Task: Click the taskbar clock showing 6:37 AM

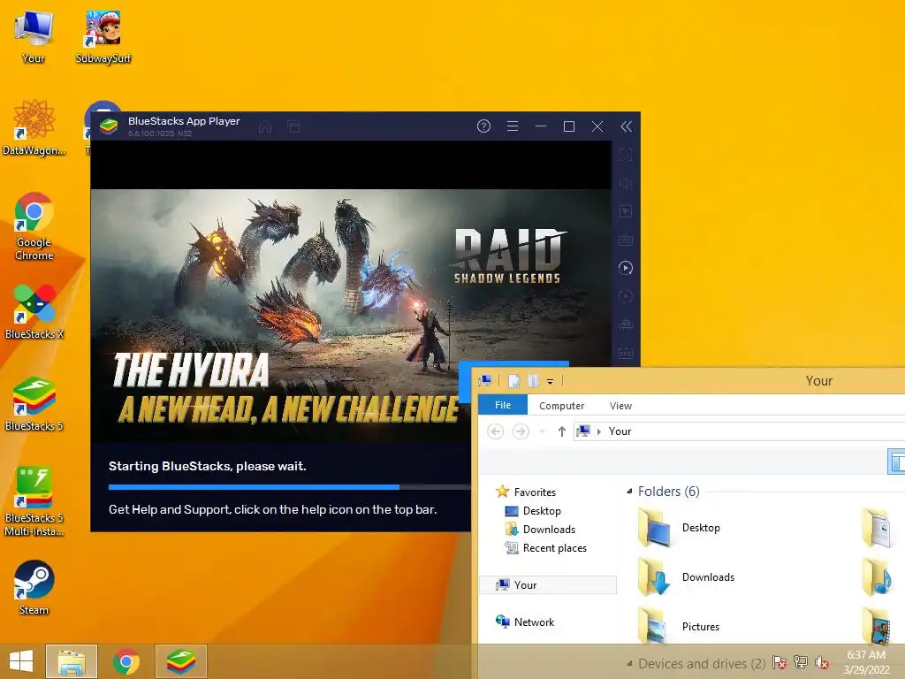Action: click(866, 662)
